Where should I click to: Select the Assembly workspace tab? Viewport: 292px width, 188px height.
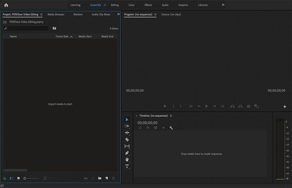point(96,5)
